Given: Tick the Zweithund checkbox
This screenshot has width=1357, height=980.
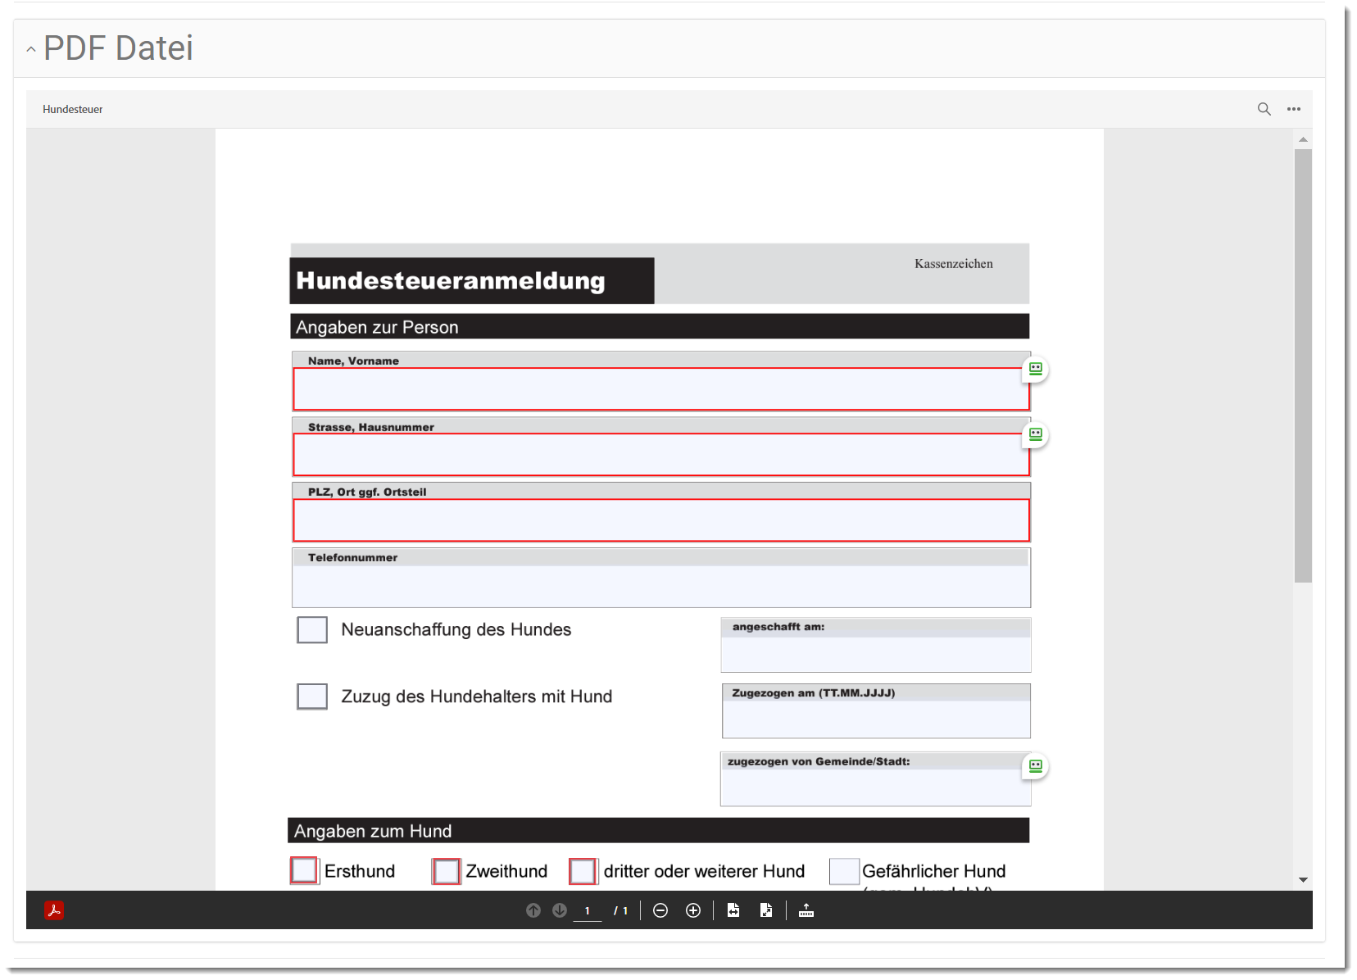Looking at the screenshot, I should coord(447,871).
